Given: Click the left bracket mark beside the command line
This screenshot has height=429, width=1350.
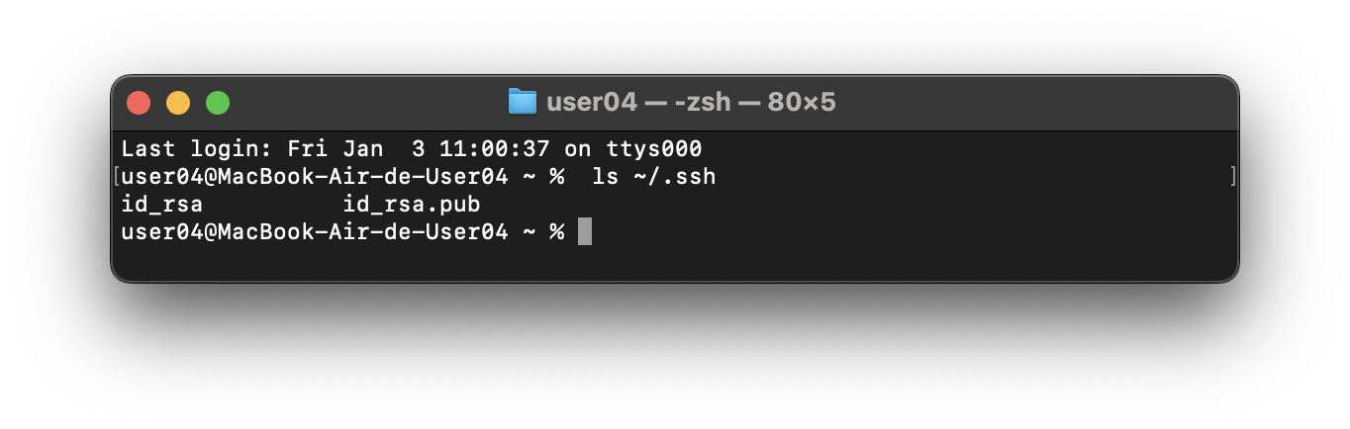Looking at the screenshot, I should click(x=117, y=177).
